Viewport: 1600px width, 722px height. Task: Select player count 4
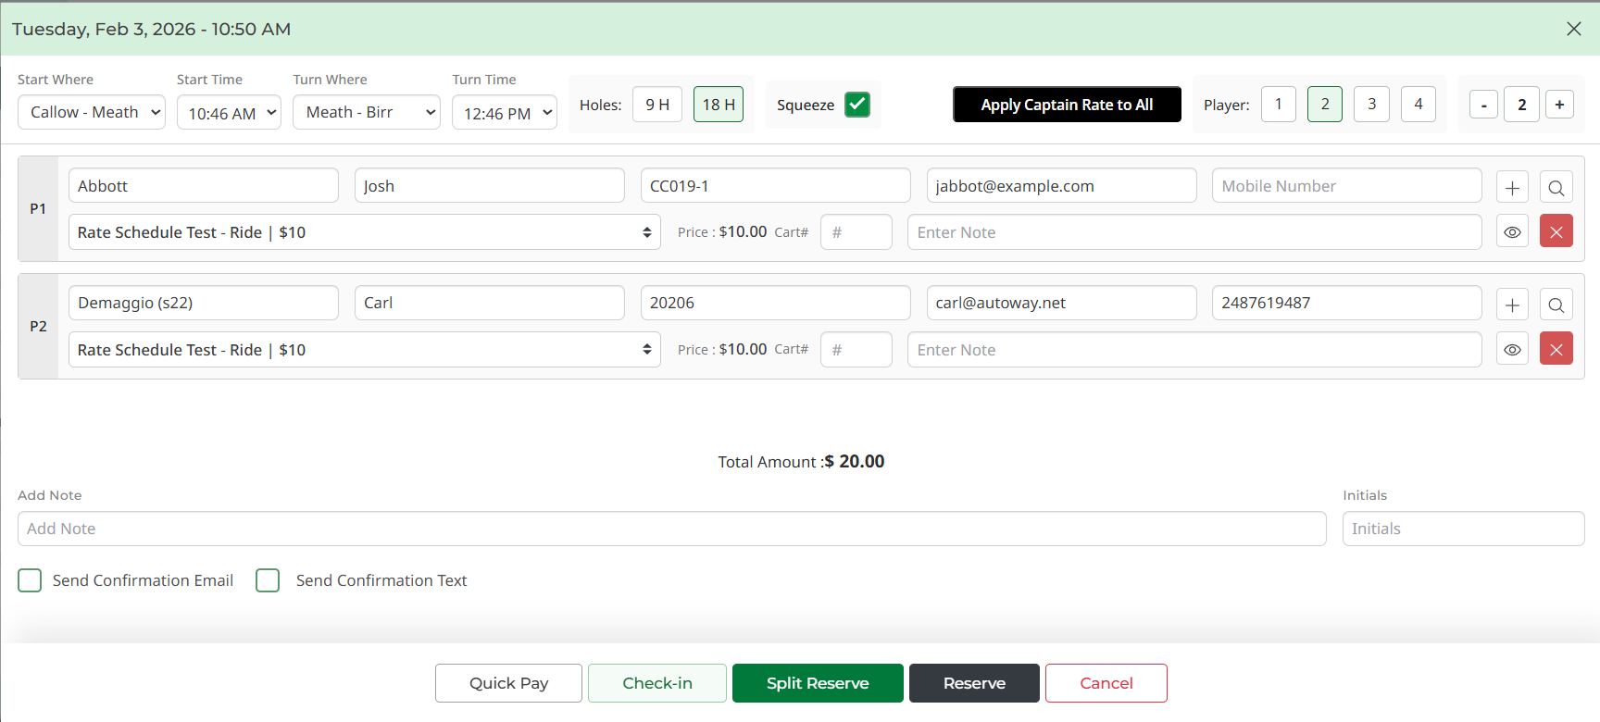[x=1418, y=105]
